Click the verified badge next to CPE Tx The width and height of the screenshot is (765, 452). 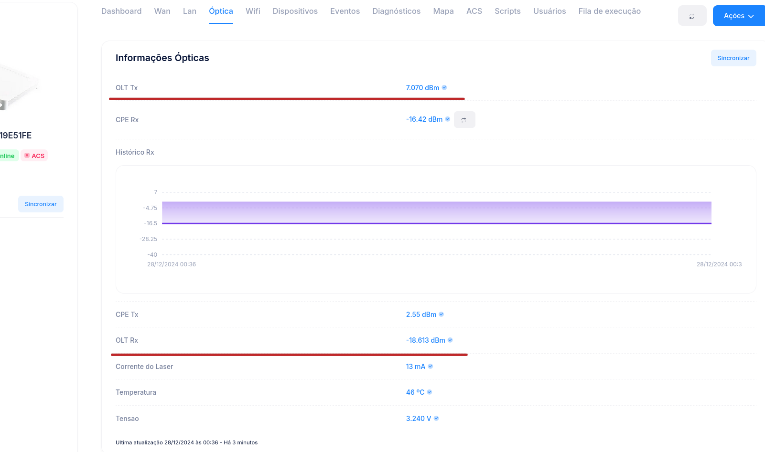pos(442,315)
